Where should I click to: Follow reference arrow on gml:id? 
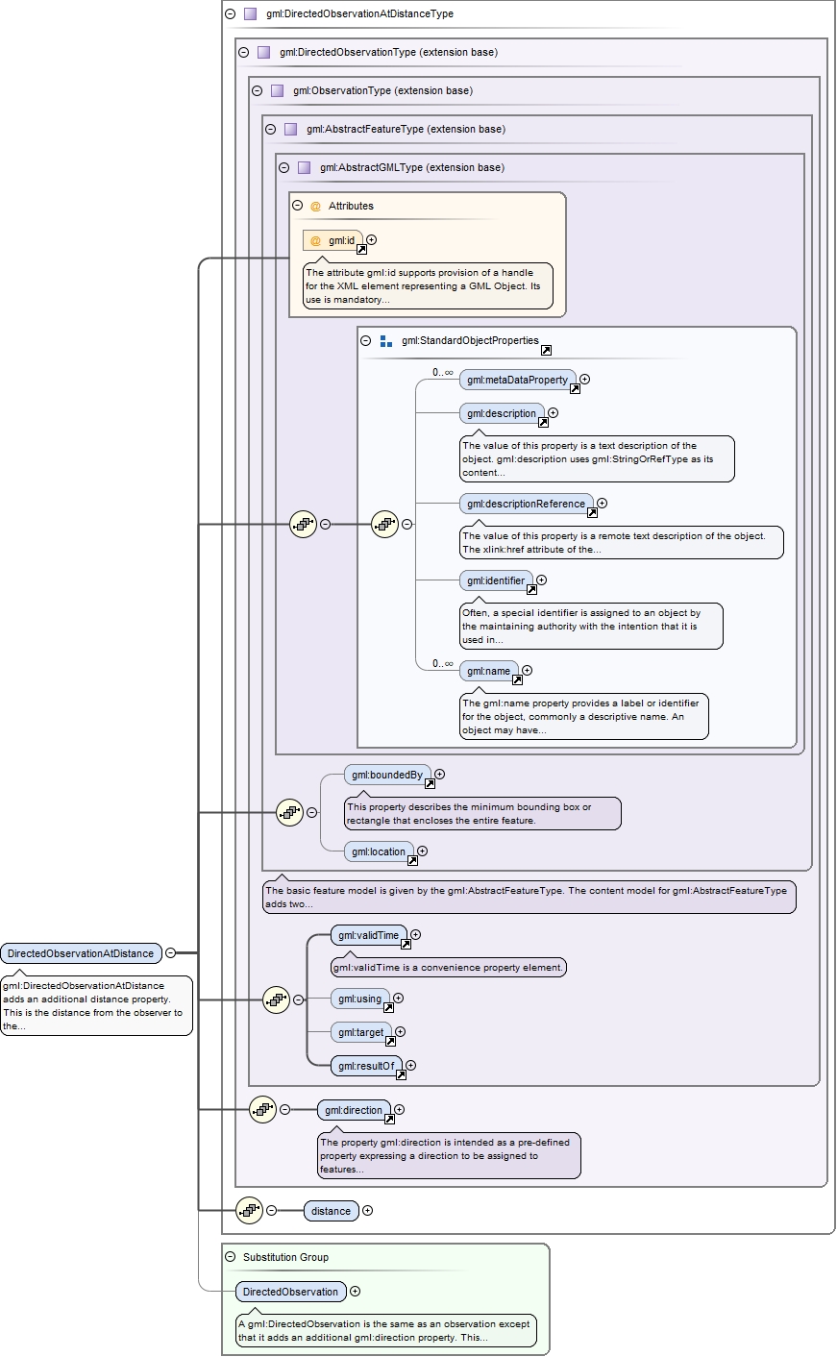click(x=361, y=250)
